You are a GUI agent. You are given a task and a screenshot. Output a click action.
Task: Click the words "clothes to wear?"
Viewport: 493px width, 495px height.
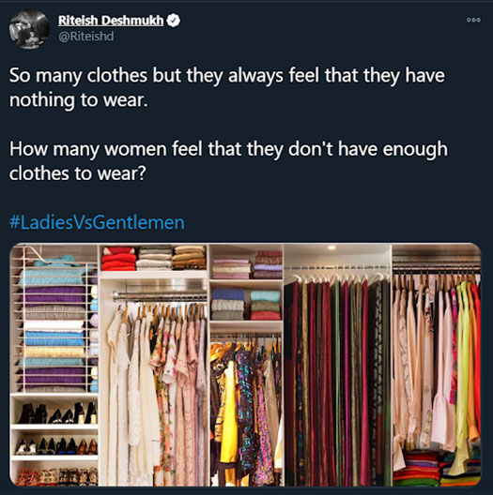point(78,173)
